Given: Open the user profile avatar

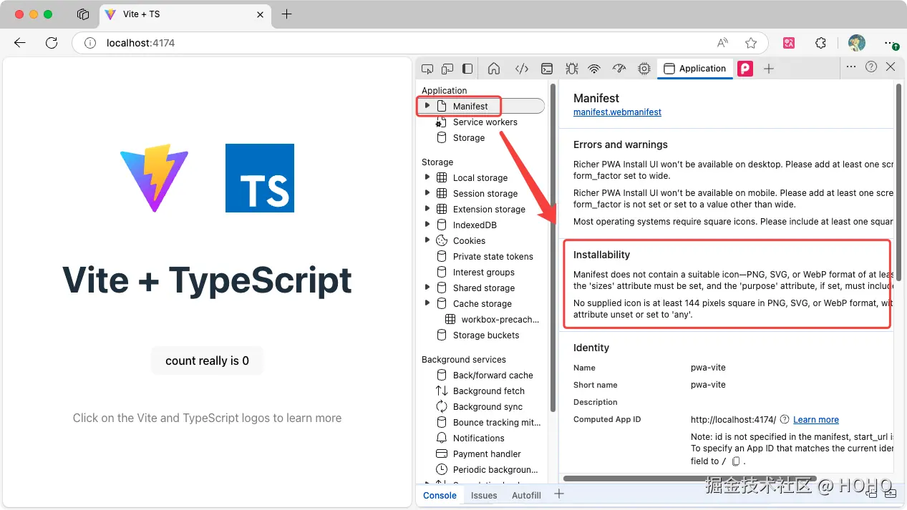Looking at the screenshot, I should 856,43.
